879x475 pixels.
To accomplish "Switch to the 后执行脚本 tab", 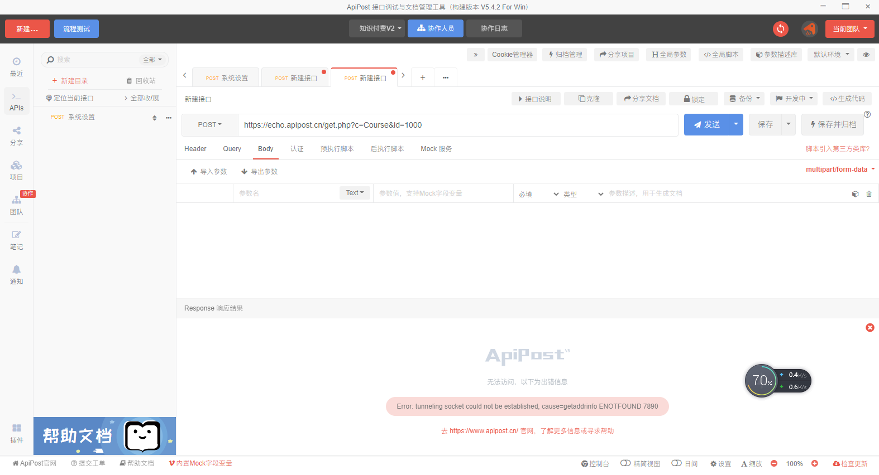I will tap(387, 149).
